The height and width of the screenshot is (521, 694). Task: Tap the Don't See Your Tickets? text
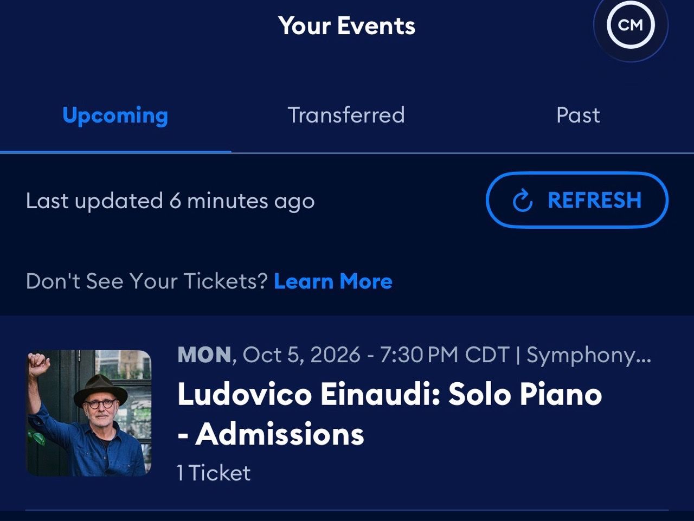coord(147,281)
